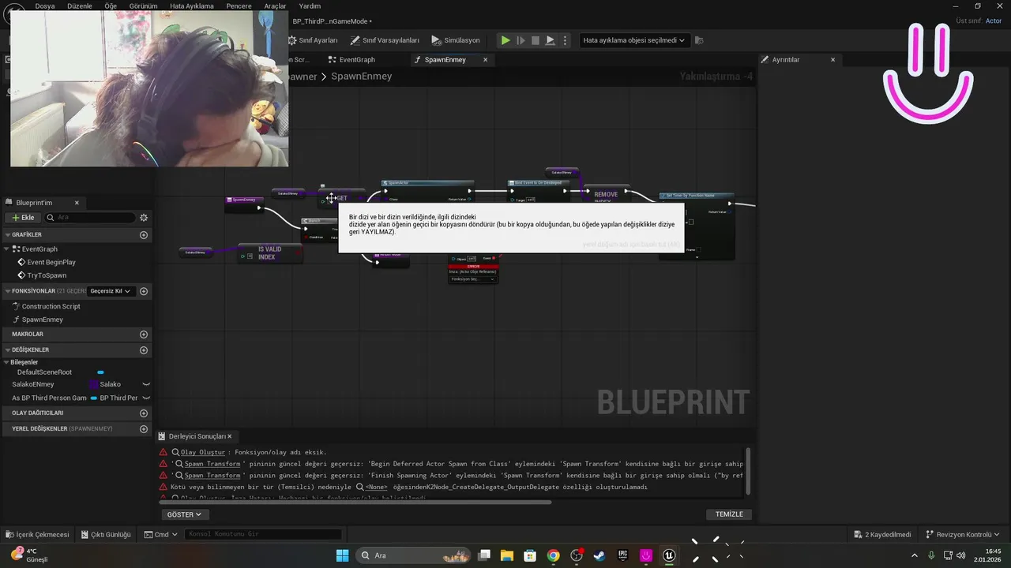Click the frame-skip play button
The image size is (1011, 568).
coord(521,40)
